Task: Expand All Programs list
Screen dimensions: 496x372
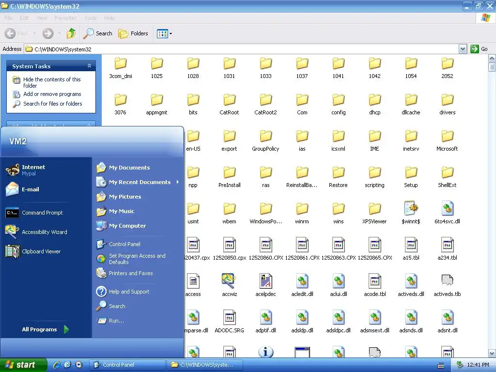Action: [45, 329]
